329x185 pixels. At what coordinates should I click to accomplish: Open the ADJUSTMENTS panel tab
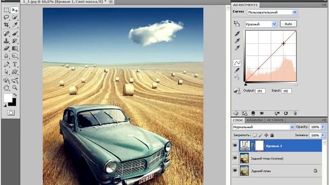(245, 5)
